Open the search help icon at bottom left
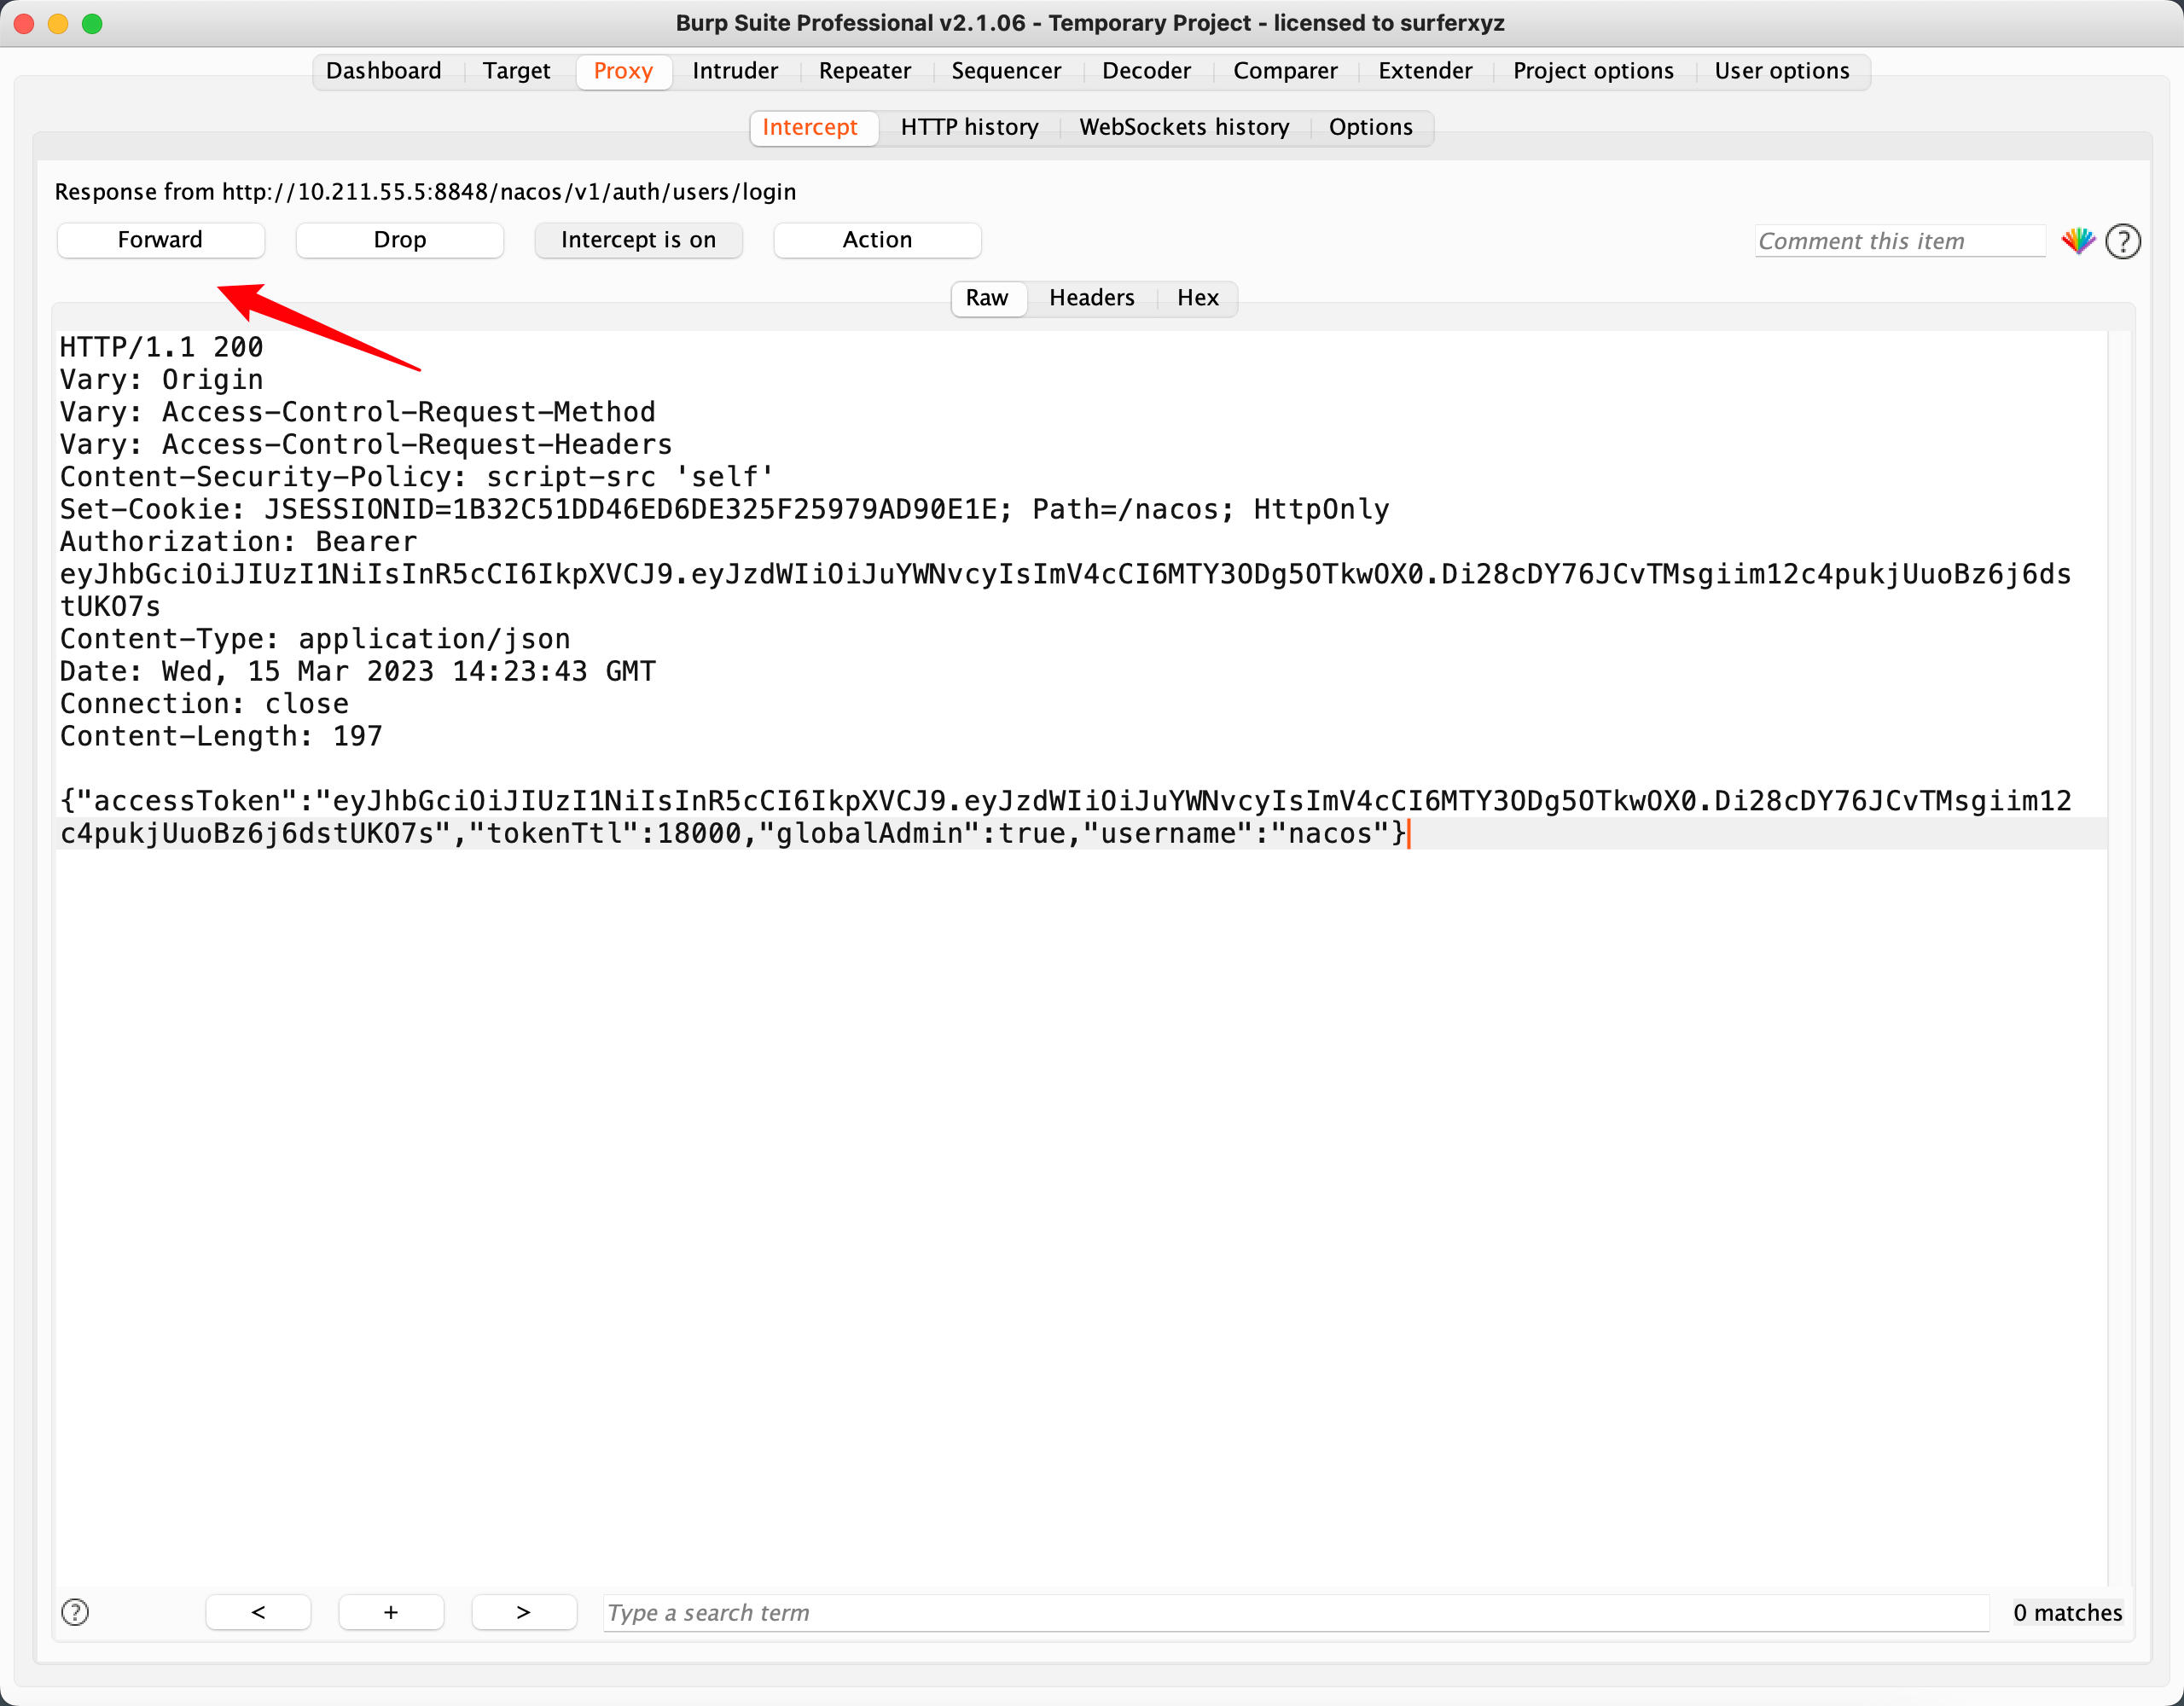This screenshot has width=2184, height=1706. [75, 1612]
